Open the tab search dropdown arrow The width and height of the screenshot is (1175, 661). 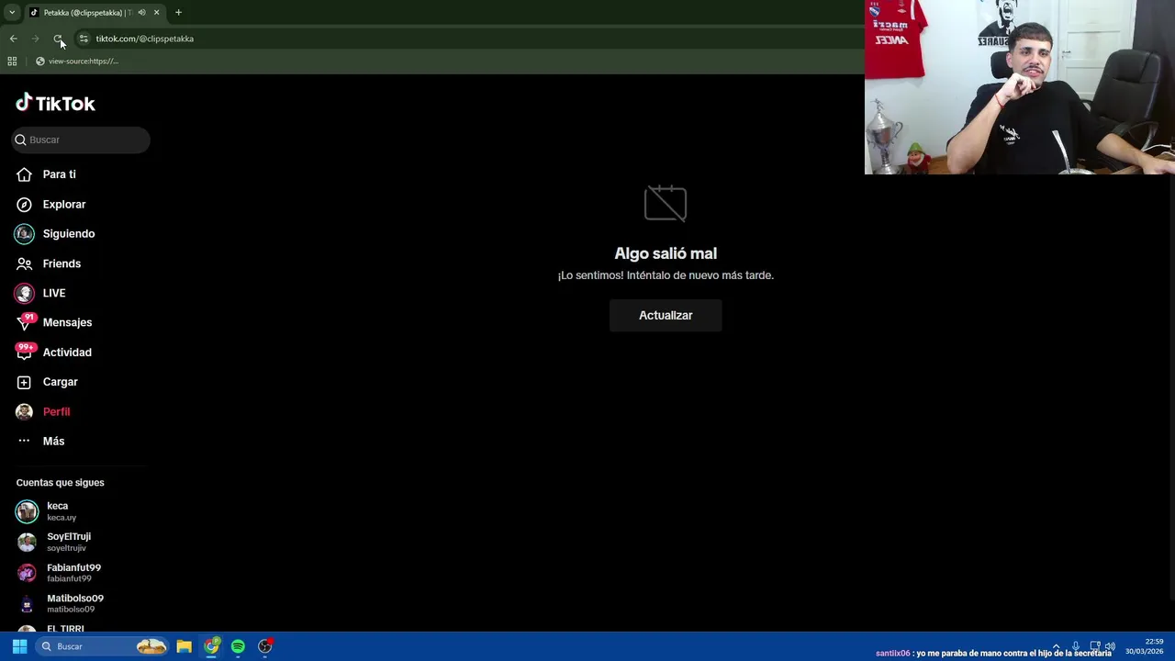11,12
